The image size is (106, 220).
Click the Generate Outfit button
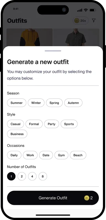(53, 198)
